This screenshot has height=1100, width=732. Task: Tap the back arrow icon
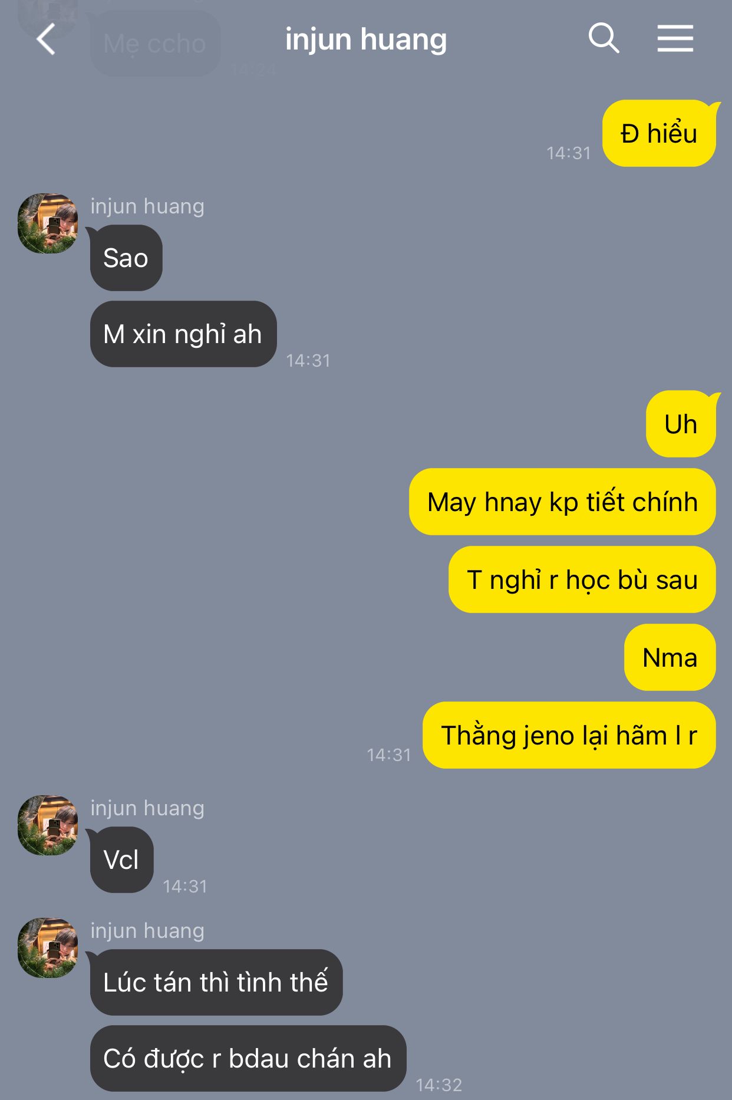click(46, 39)
